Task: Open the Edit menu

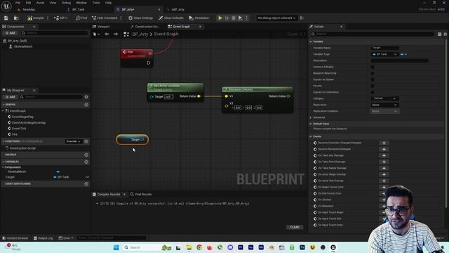Action: tap(28, 3)
